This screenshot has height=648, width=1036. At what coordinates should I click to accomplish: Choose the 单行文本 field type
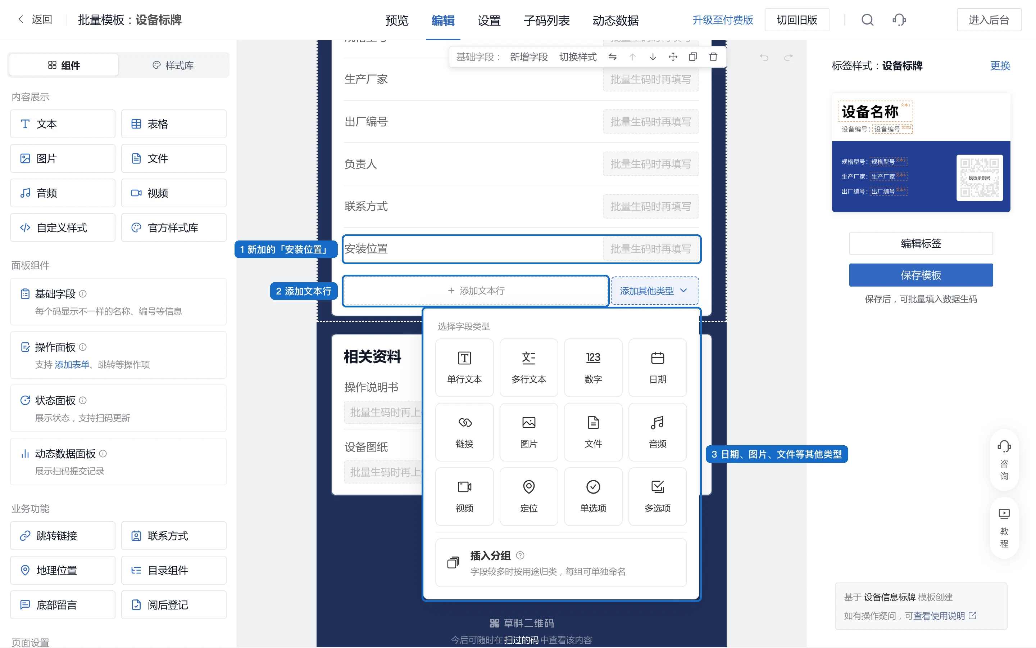pos(464,368)
